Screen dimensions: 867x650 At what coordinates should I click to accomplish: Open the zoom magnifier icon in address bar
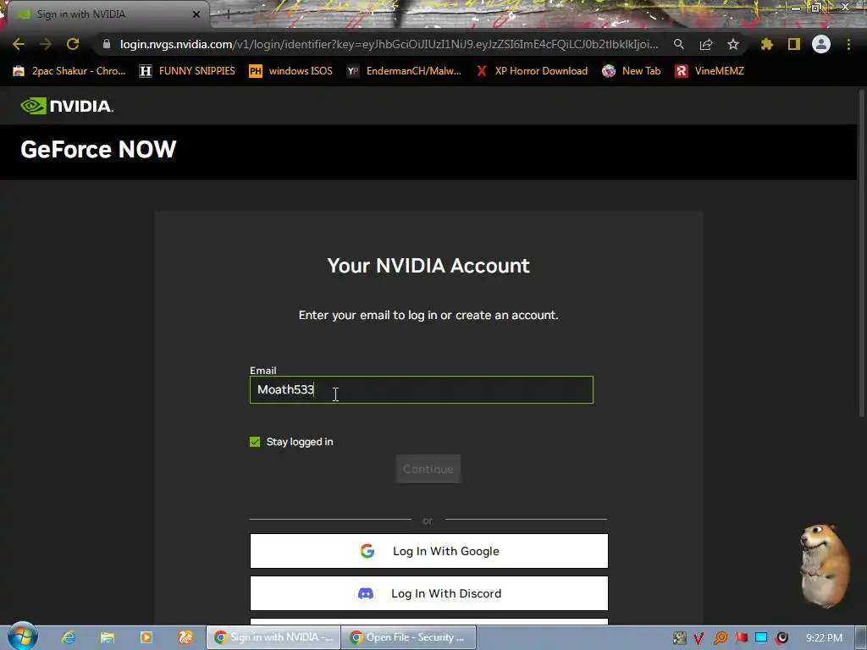[679, 44]
